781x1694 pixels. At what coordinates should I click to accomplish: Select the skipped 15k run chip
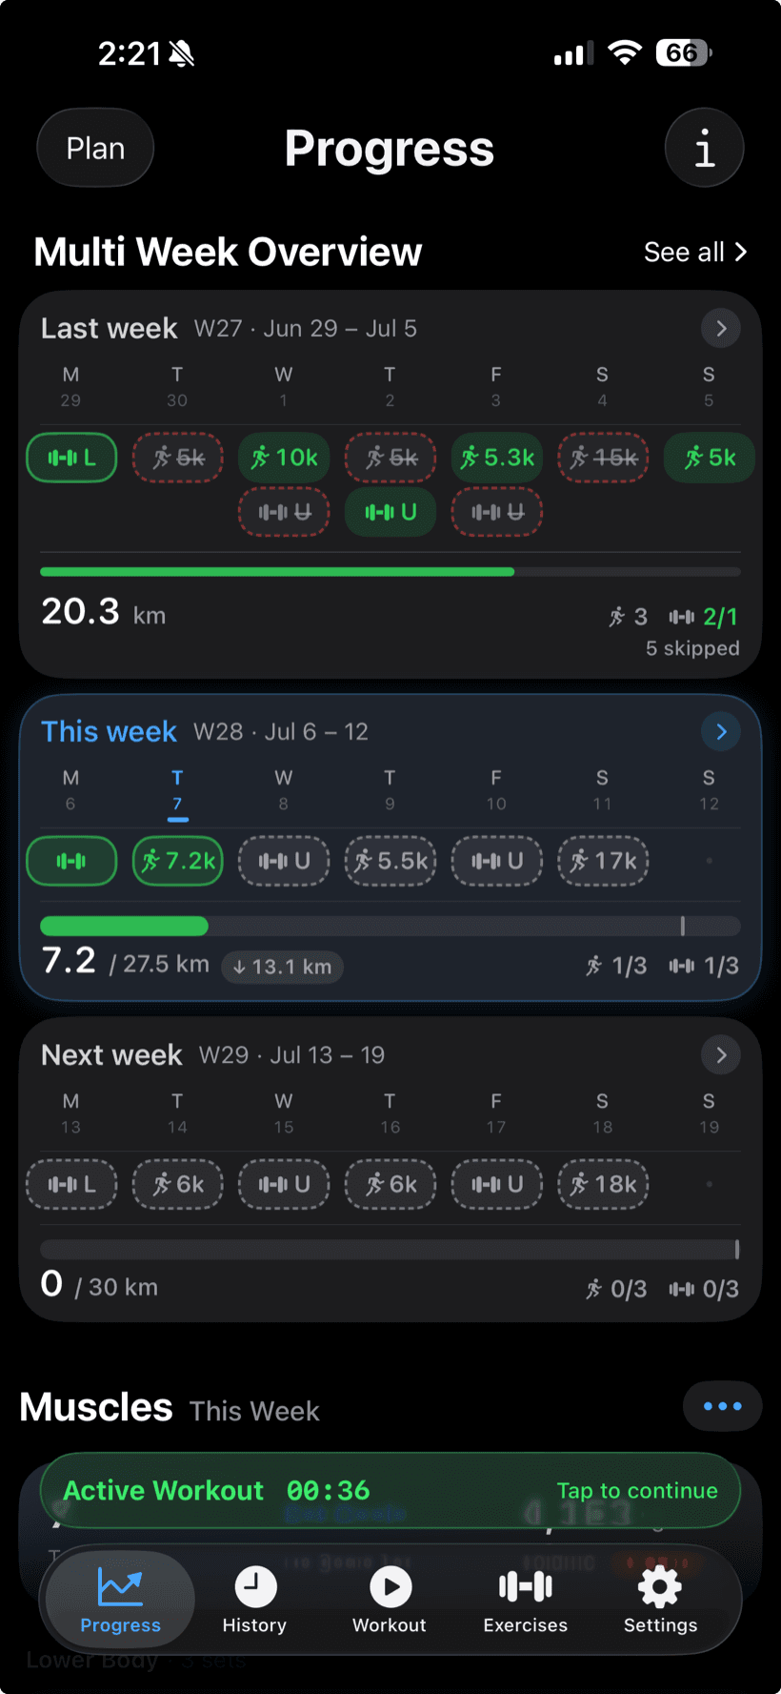click(x=603, y=458)
